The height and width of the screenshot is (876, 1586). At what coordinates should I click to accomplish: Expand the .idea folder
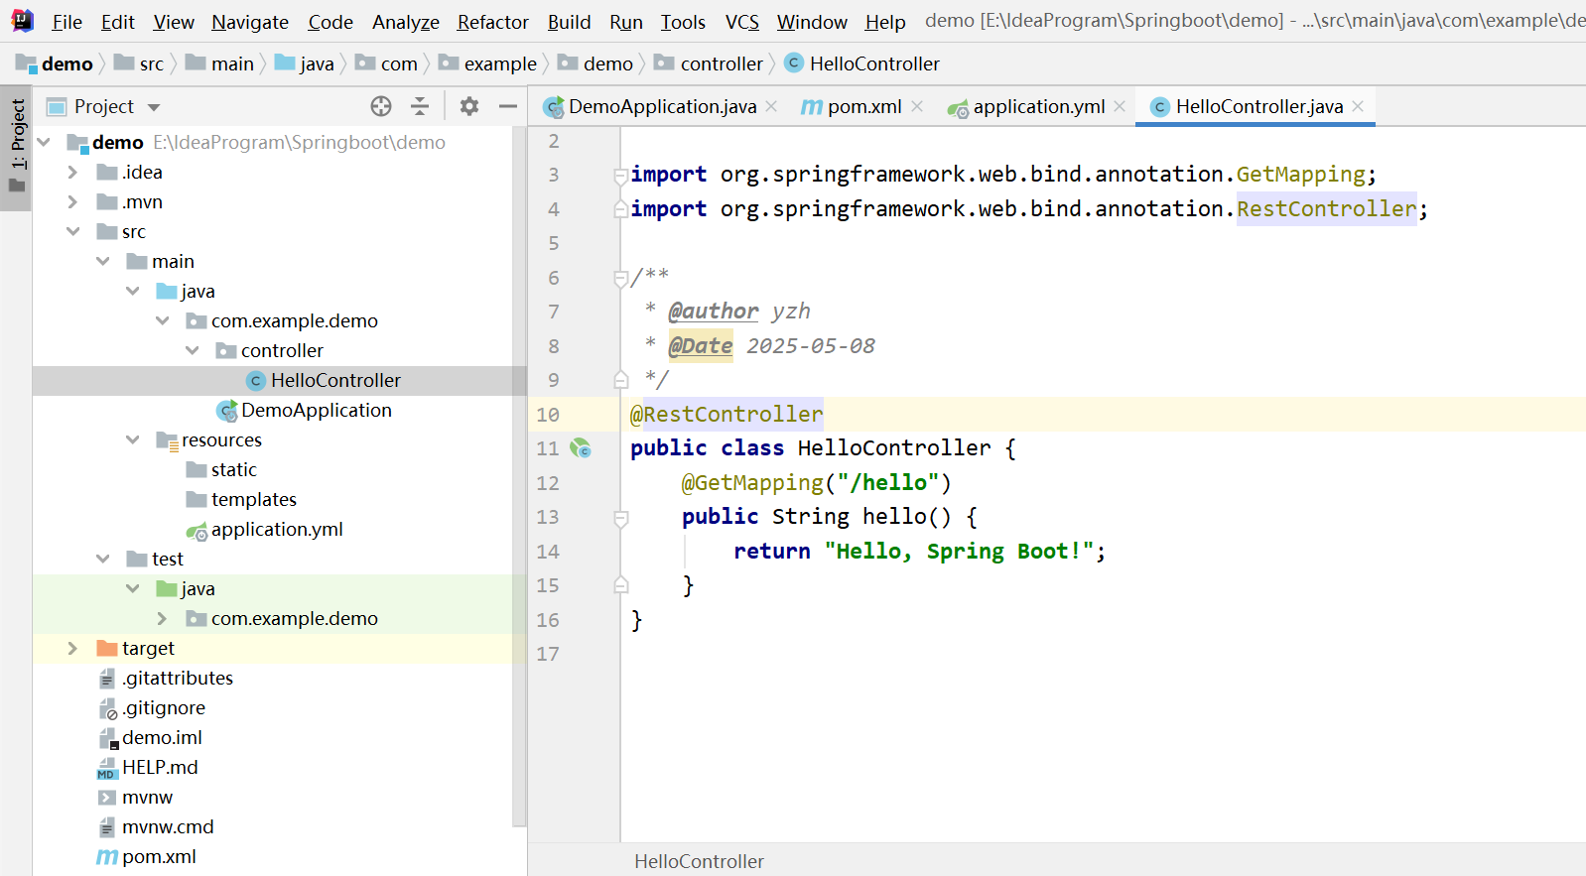(72, 172)
